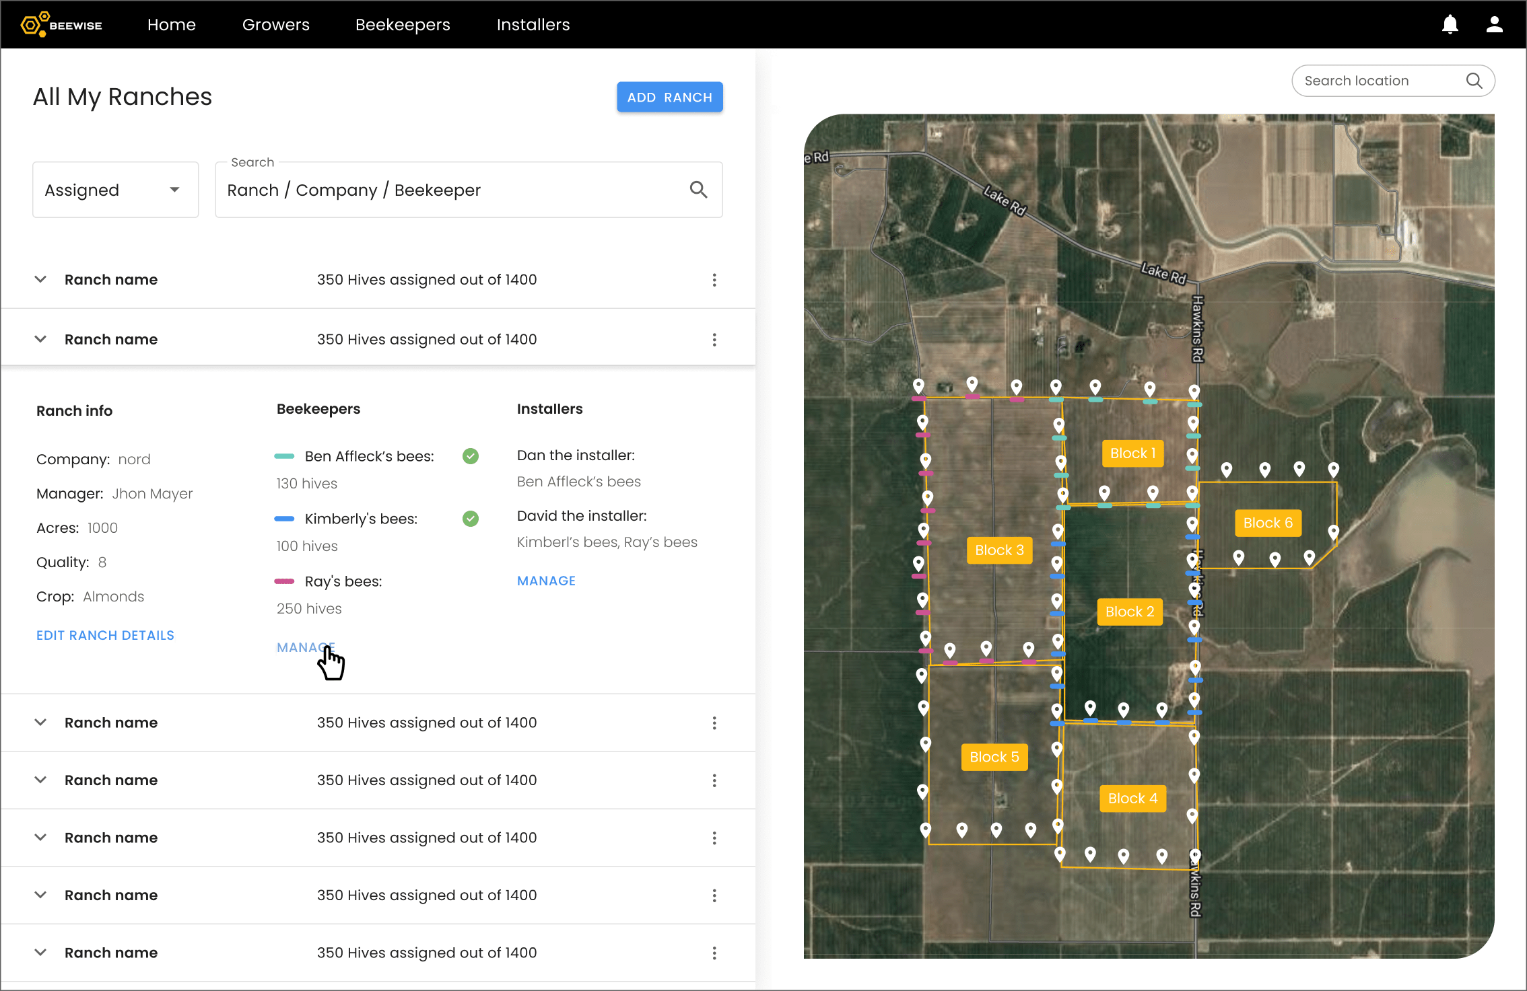
Task: Click the Search location magnifier icon
Action: [x=1474, y=81]
